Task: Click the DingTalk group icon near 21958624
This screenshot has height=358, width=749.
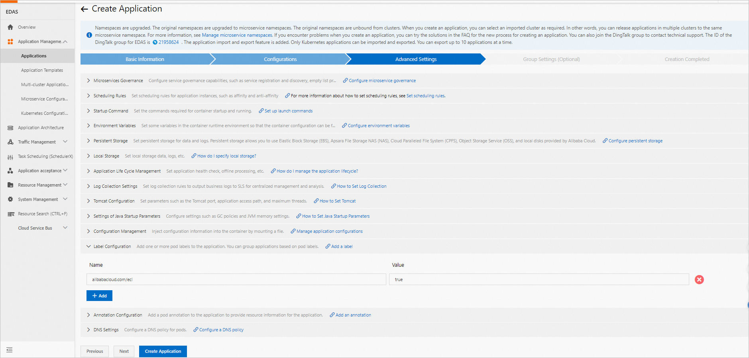Action: pos(155,42)
